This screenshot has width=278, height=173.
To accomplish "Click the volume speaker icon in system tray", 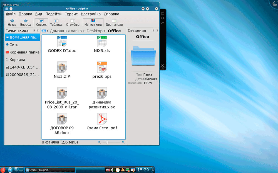I will 112,170.
